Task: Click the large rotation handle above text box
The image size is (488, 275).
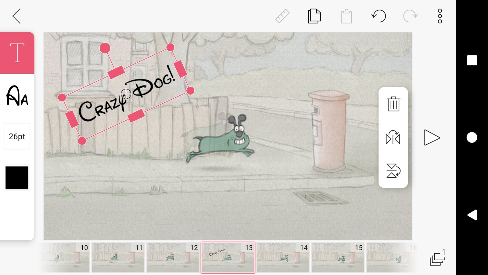Action: tap(105, 48)
